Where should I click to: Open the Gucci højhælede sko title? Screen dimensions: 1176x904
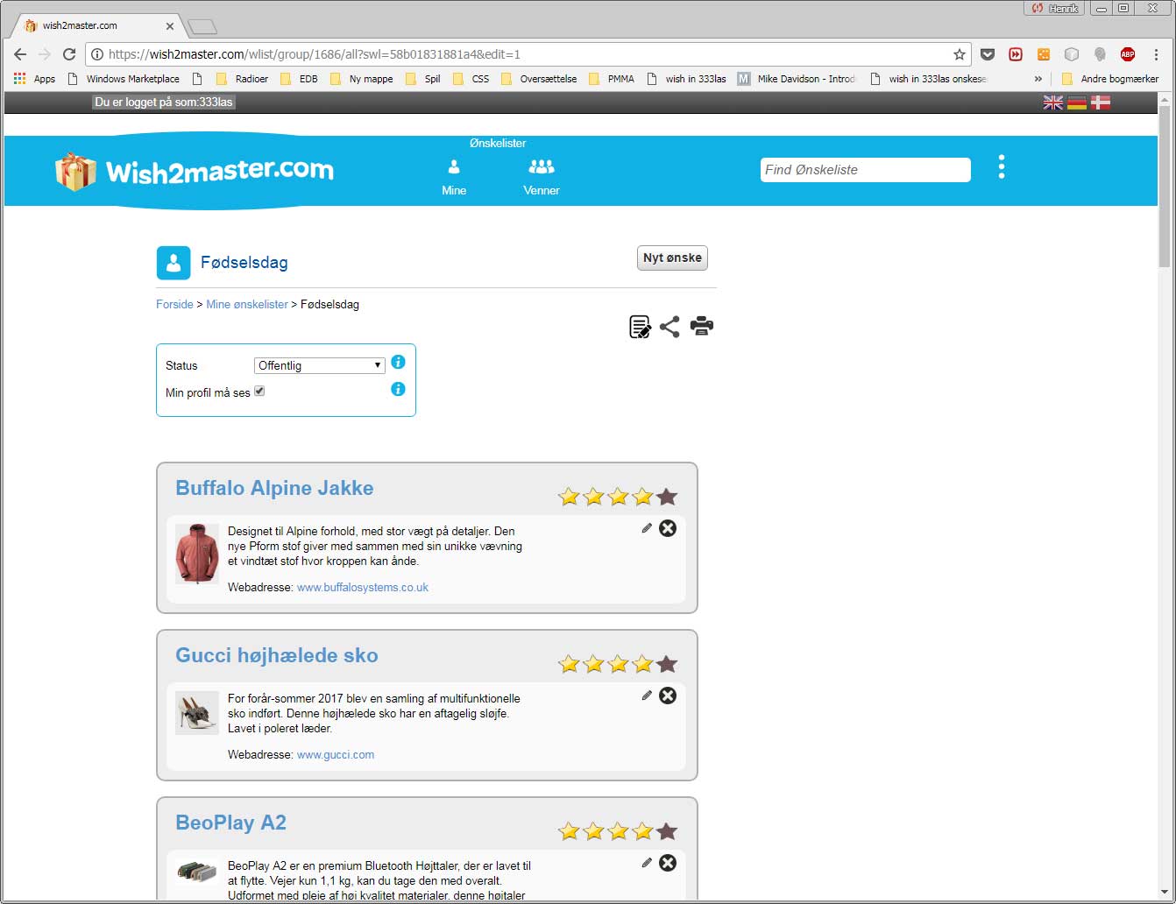277,655
